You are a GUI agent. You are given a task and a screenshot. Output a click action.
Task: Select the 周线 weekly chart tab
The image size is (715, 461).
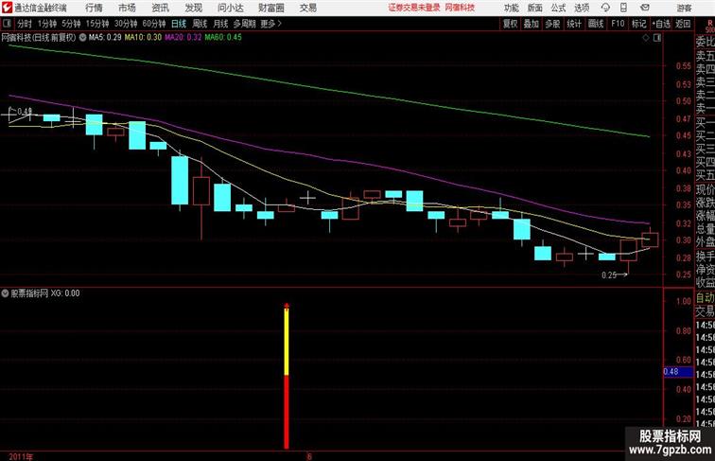click(200, 24)
